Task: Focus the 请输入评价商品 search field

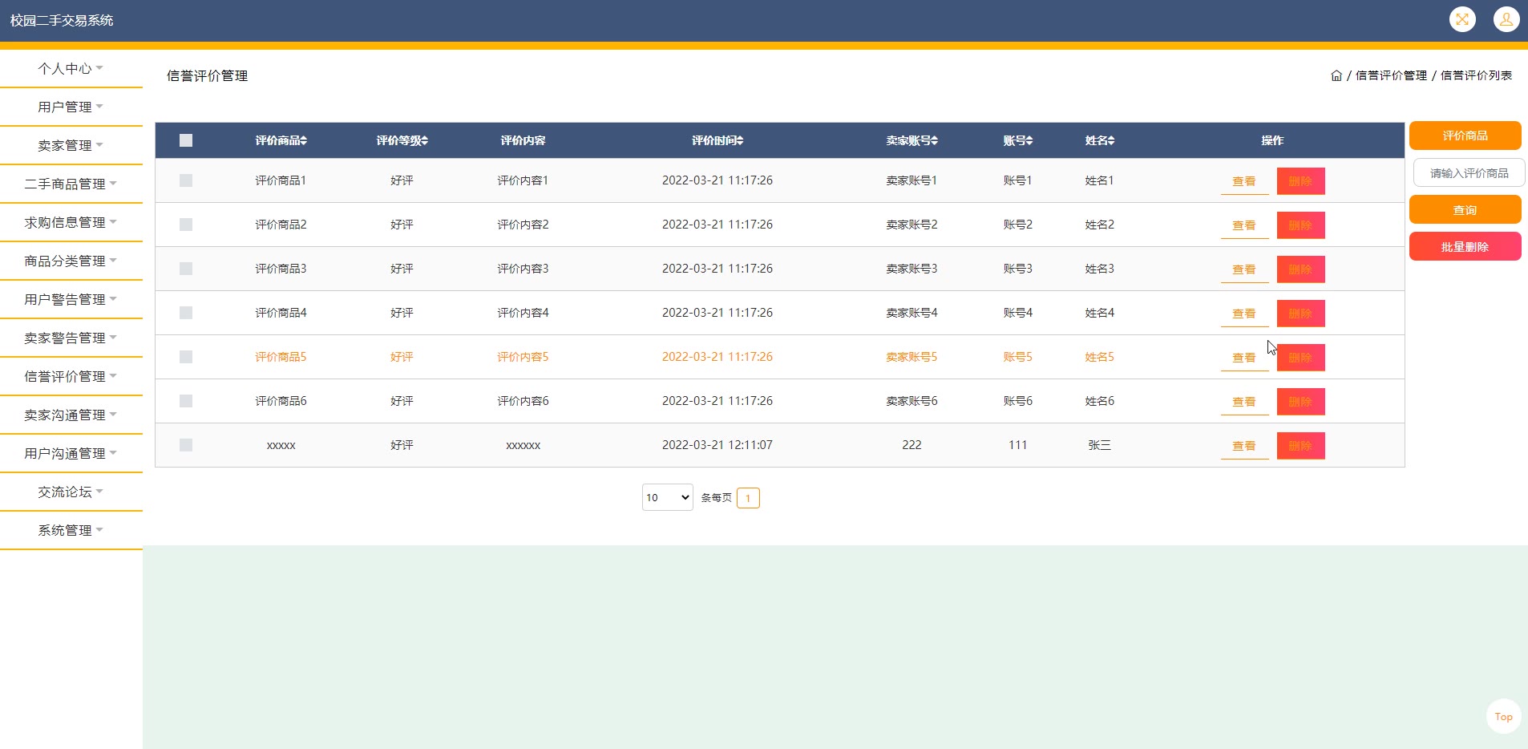Action: [x=1469, y=173]
